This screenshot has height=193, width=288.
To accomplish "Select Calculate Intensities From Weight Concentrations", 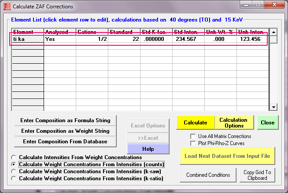I will (15, 157).
